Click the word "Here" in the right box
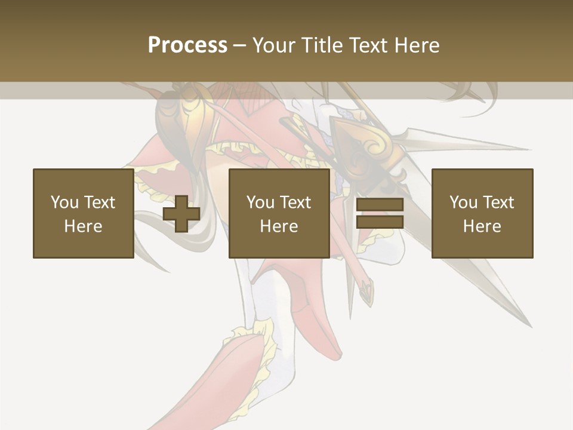This screenshot has width=573, height=430. pyautogui.click(x=482, y=226)
